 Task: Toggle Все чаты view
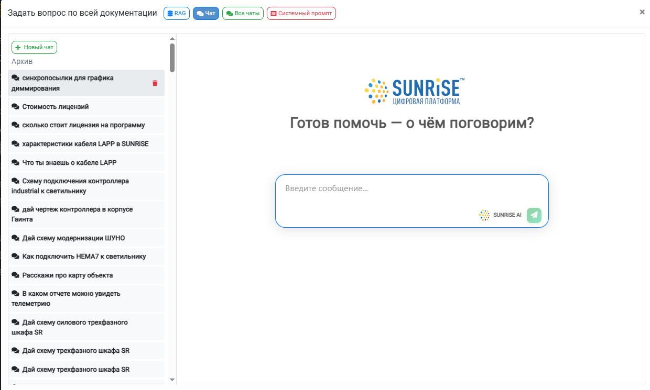pos(243,13)
